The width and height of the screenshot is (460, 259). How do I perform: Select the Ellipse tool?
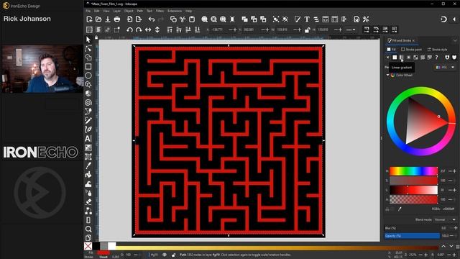click(x=88, y=76)
